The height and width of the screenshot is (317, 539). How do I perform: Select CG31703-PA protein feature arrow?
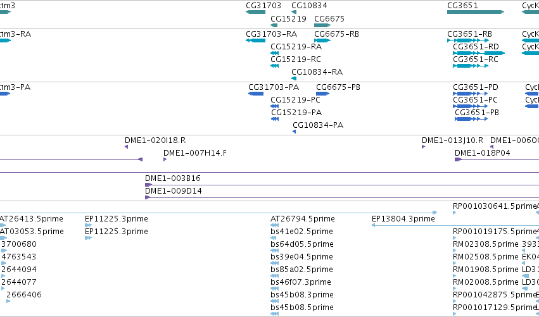click(256, 94)
